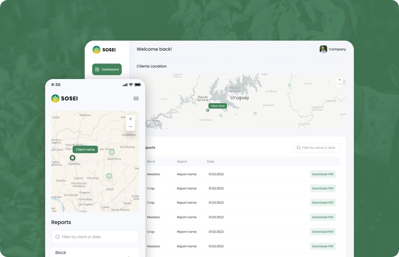Select the dark client marker below Paso de los Toros

click(x=207, y=110)
